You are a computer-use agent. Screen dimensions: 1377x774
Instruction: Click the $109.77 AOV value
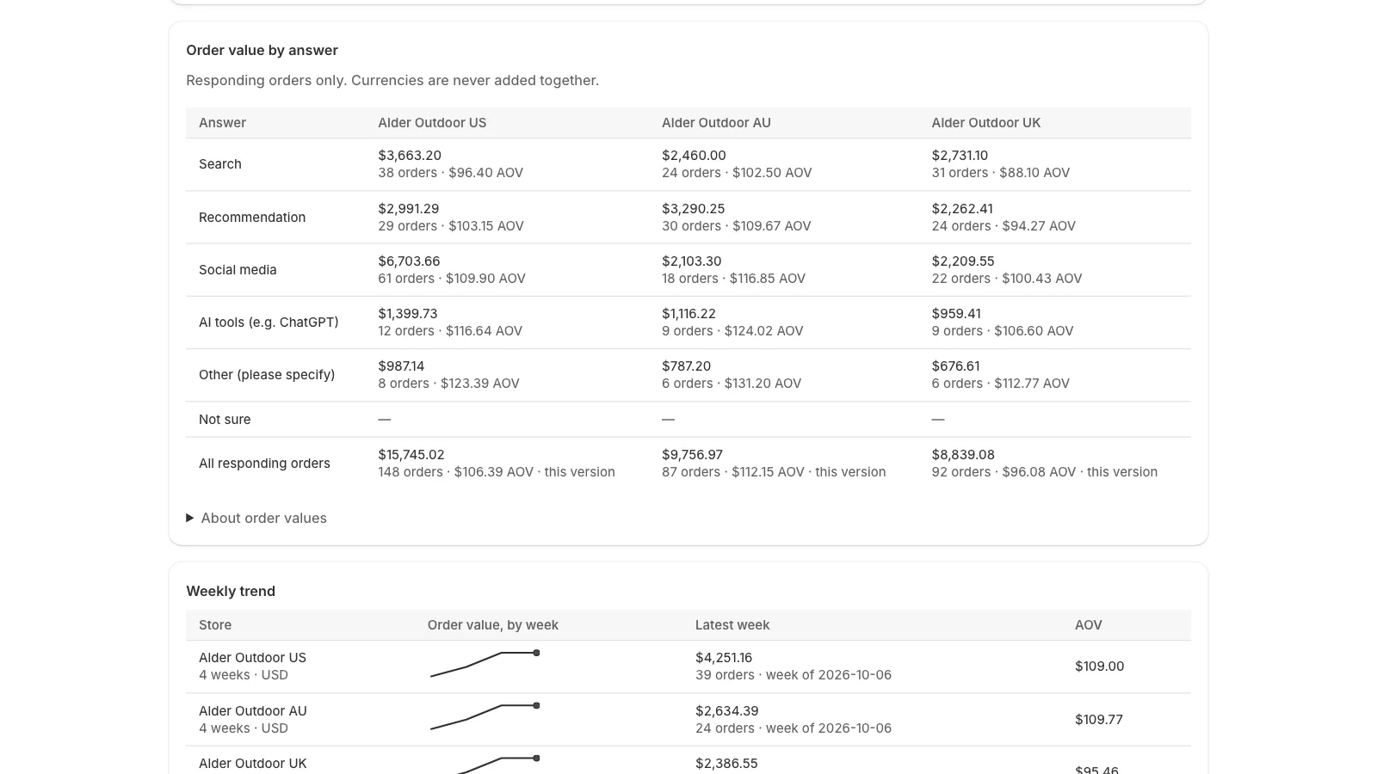tap(1099, 720)
